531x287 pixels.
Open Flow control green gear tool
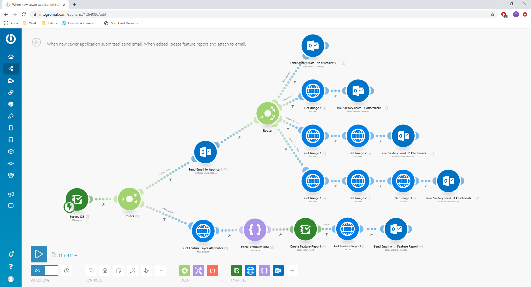click(185, 271)
